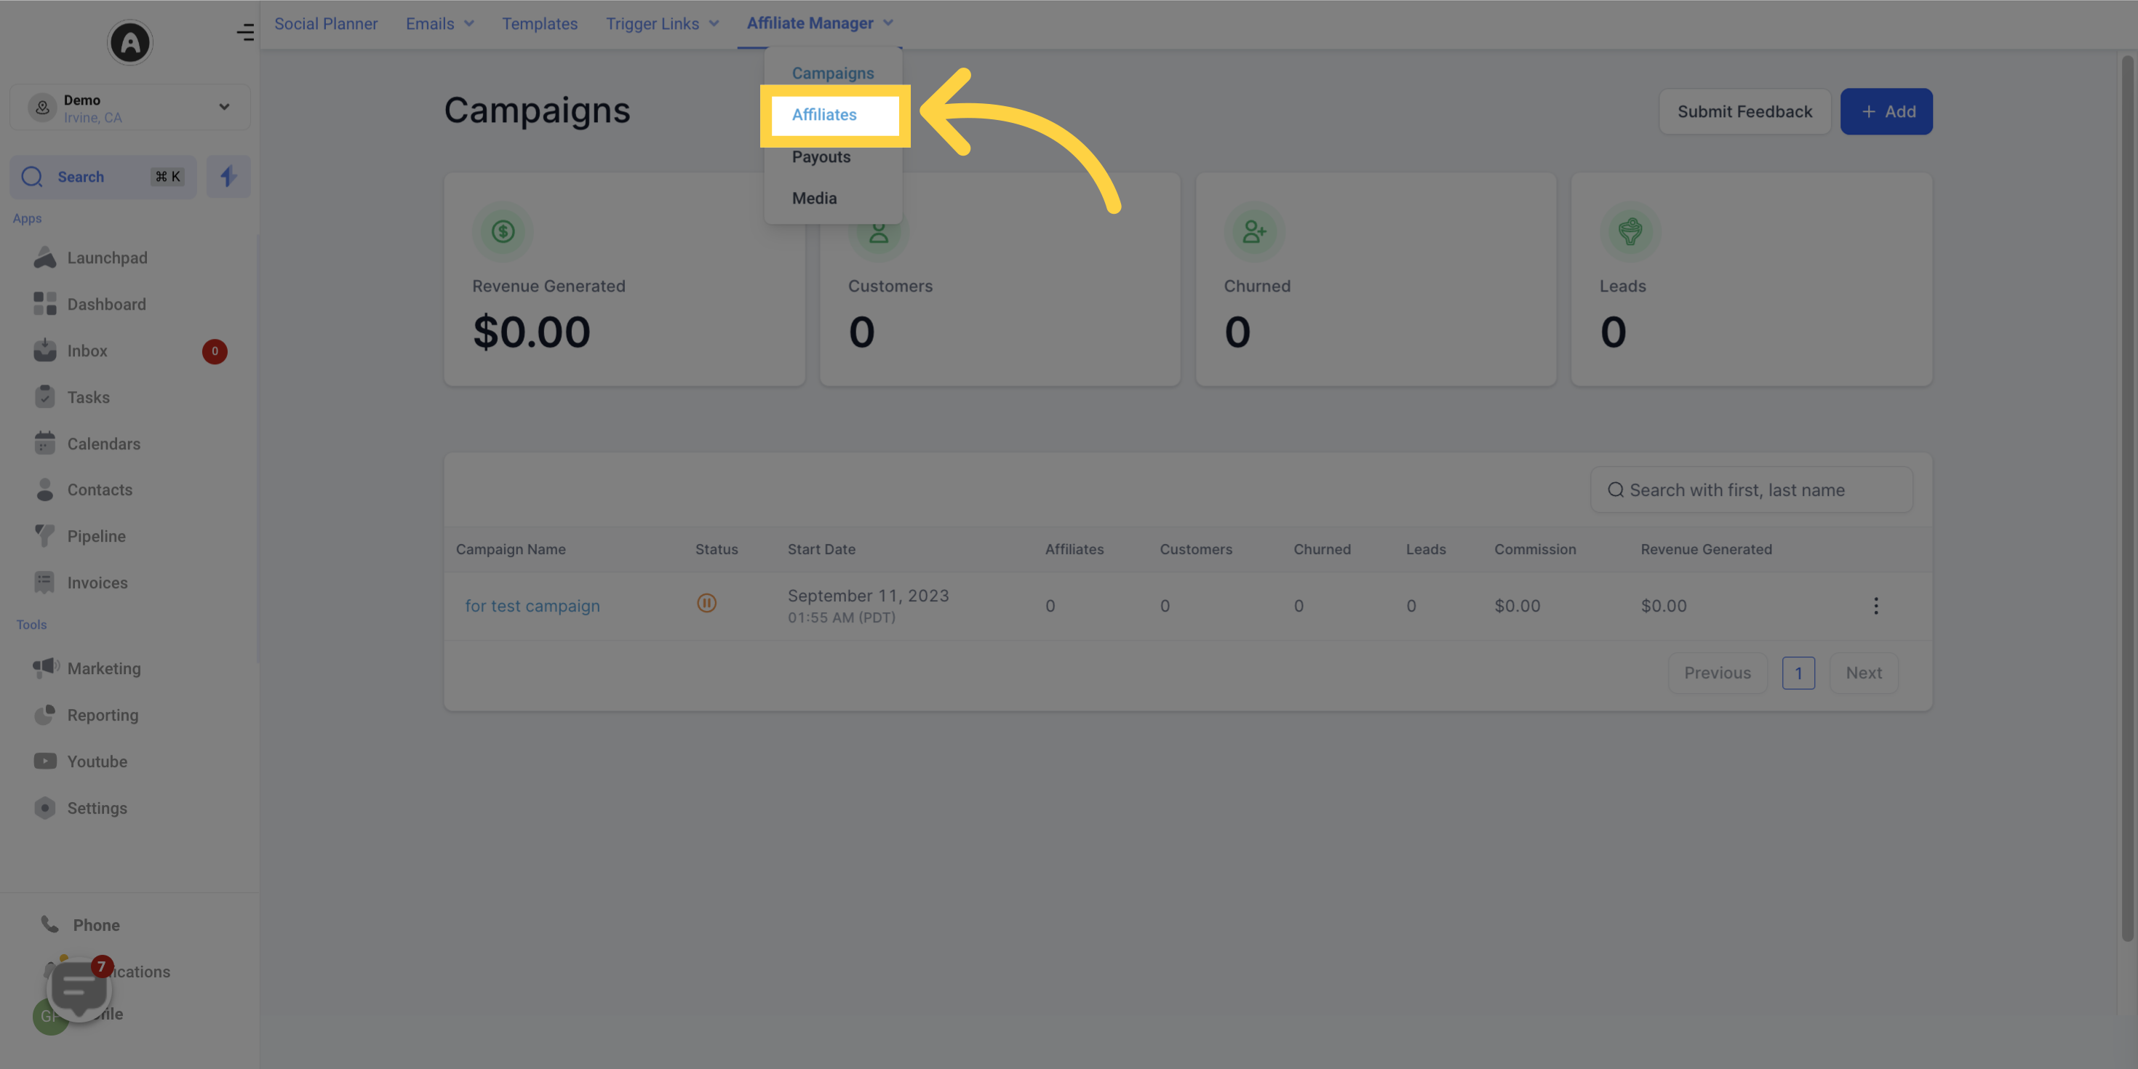Go to page 1 in pagination
Viewport: 2138px width, 1069px height.
pyautogui.click(x=1798, y=673)
